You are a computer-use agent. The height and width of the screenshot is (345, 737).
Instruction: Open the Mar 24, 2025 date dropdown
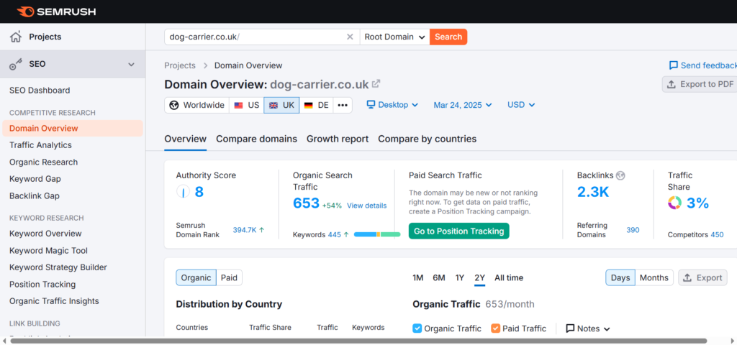coord(463,105)
